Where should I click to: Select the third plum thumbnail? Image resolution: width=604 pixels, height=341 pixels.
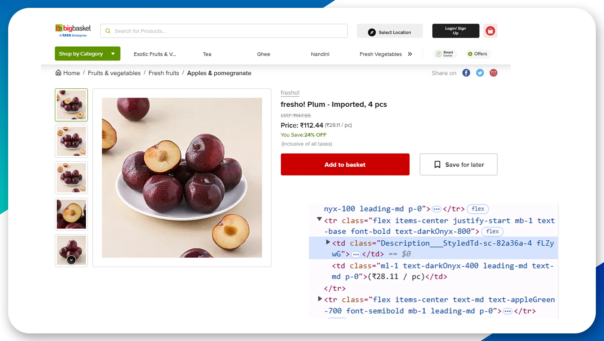coord(71,178)
